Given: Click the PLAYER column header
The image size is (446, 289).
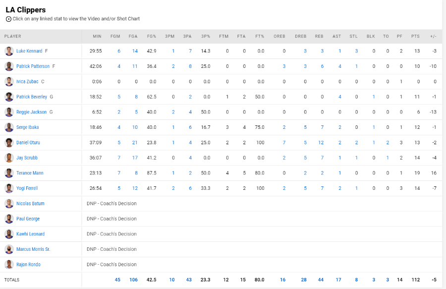Looking at the screenshot, I should (x=13, y=36).
